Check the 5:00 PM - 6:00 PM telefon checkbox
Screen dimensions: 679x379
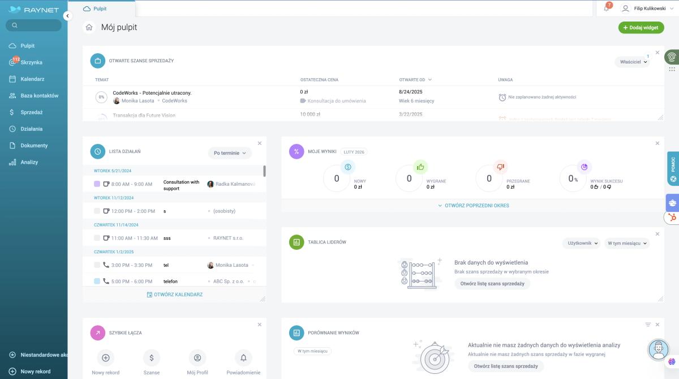click(x=97, y=281)
